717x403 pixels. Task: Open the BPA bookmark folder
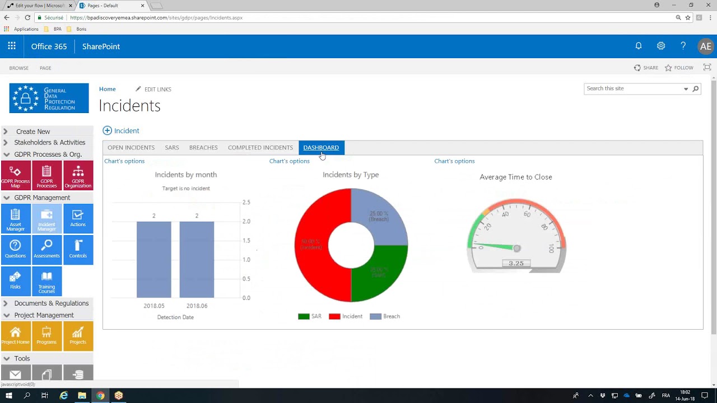[53, 29]
